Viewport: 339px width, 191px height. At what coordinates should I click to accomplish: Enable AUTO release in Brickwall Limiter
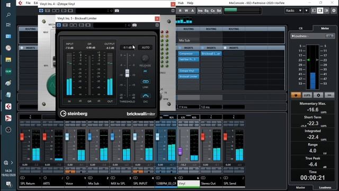(x=146, y=47)
